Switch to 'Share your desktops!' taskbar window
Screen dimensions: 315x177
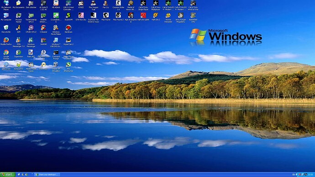tap(47, 175)
